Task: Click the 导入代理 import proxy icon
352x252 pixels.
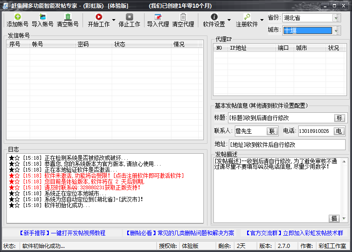Action: pyautogui.click(x=158, y=17)
